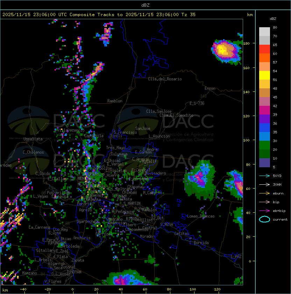Click the '100' tick on bottom km axis
The height and width of the screenshot is (294, 291).
(x=193, y=289)
